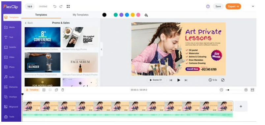Screen dimensions: 265x125
Task: Enter fullscreen editor mode icon
Action: point(68,6)
